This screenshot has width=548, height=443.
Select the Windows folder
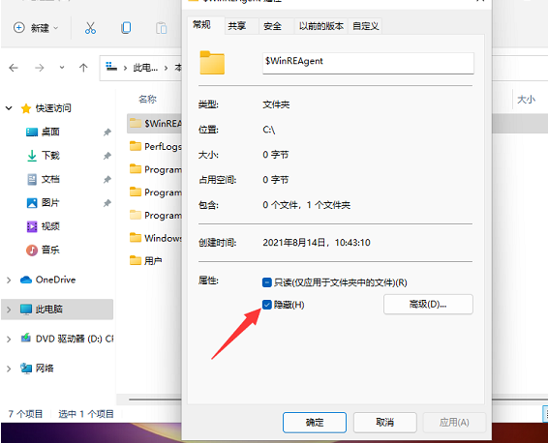point(155,238)
